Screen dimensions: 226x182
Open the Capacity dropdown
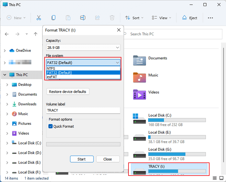(83, 48)
